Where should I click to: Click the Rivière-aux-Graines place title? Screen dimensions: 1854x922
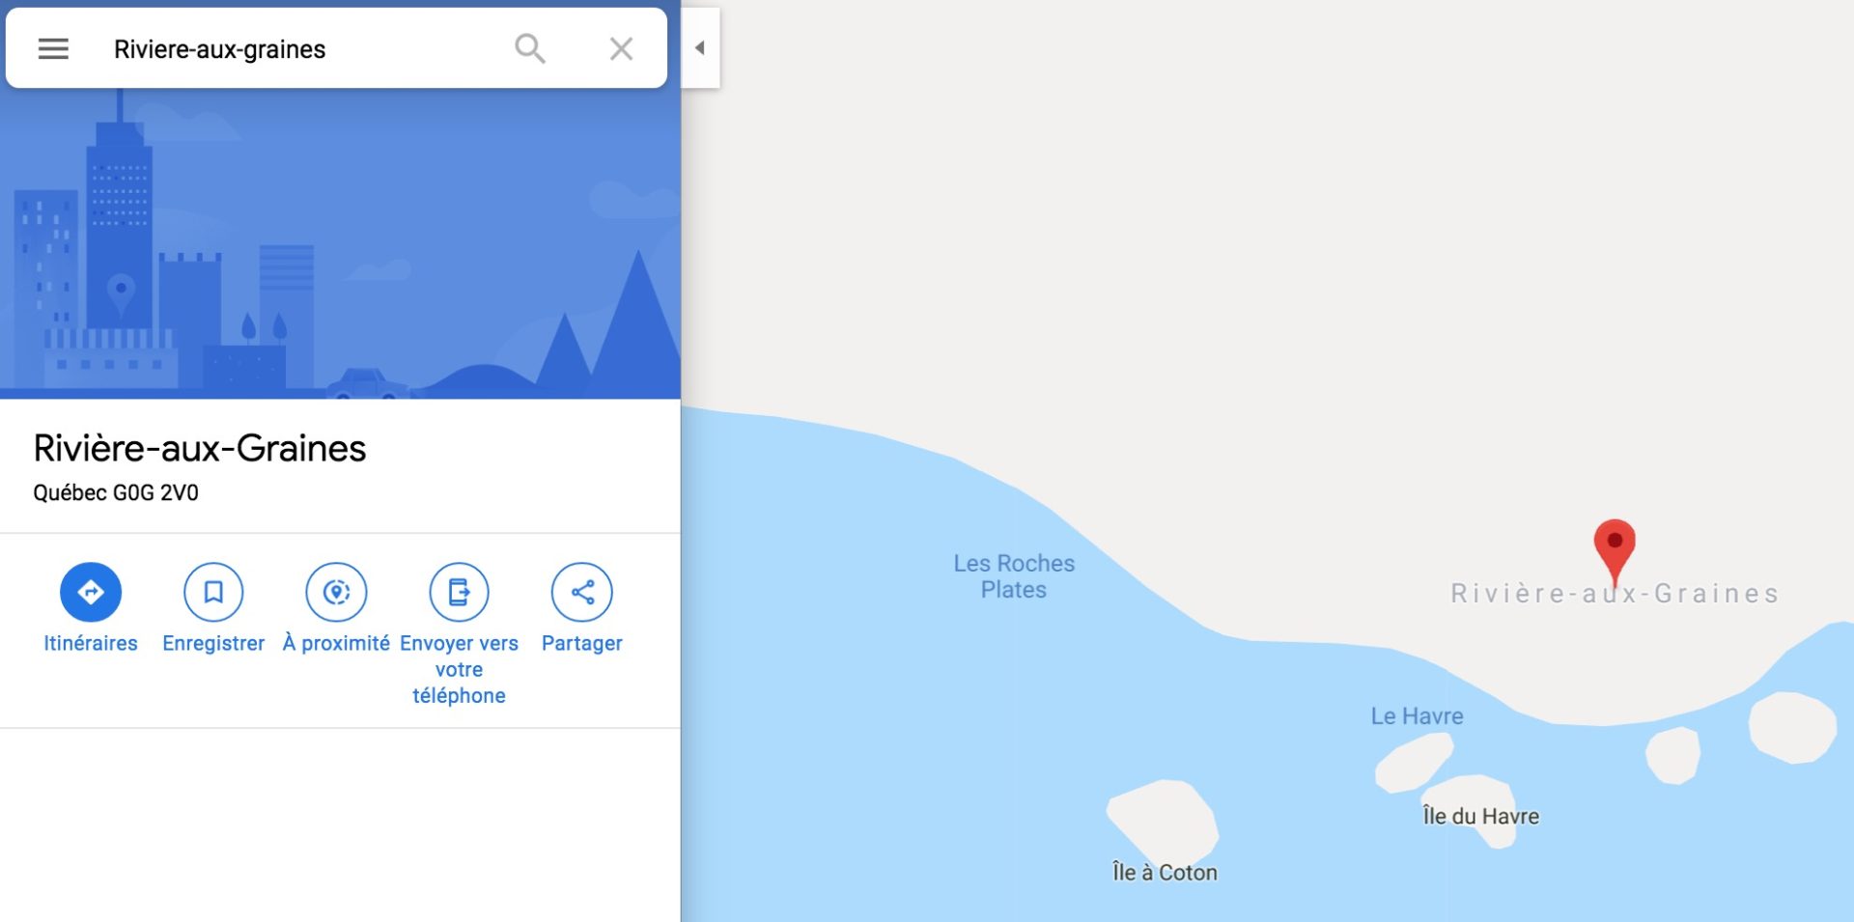pos(200,448)
